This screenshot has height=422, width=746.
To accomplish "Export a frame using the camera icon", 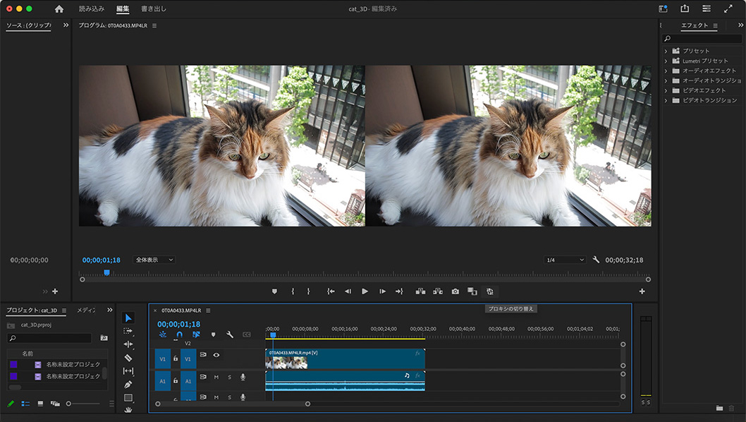I will click(455, 291).
